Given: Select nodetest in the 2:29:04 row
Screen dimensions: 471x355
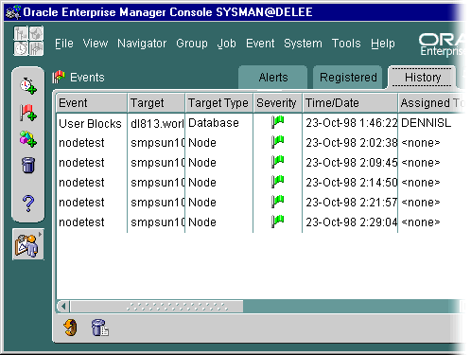Looking at the screenshot, I should (x=81, y=222).
